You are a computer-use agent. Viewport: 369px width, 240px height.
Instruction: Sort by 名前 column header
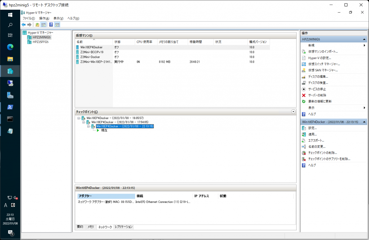tap(94, 42)
